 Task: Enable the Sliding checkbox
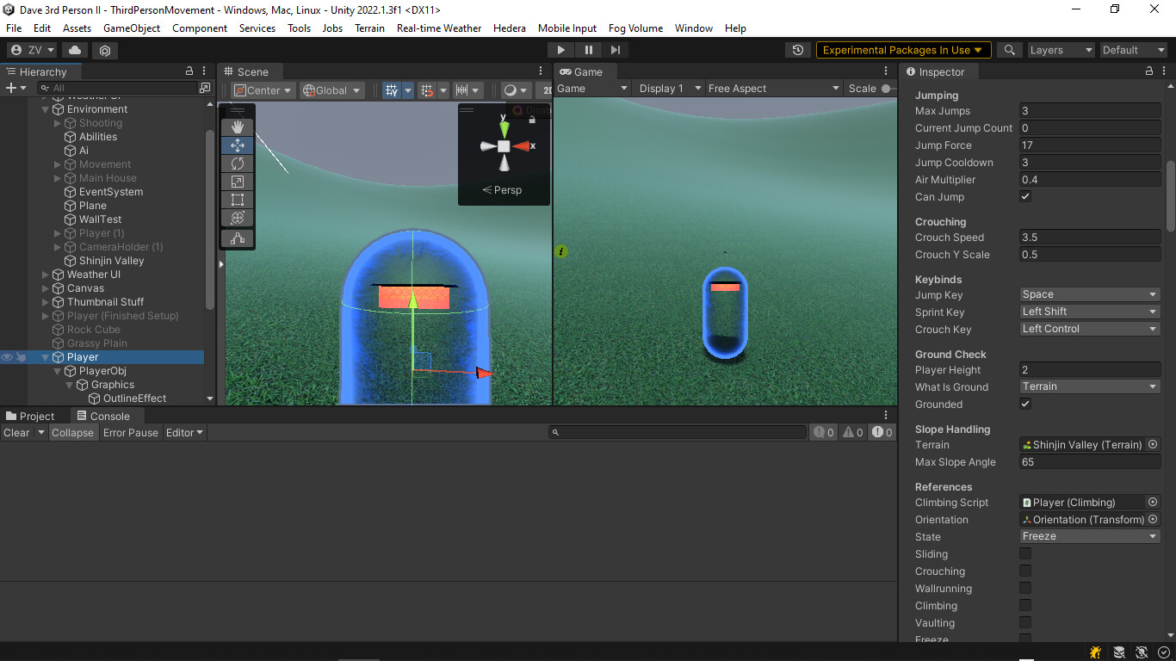pyautogui.click(x=1024, y=553)
